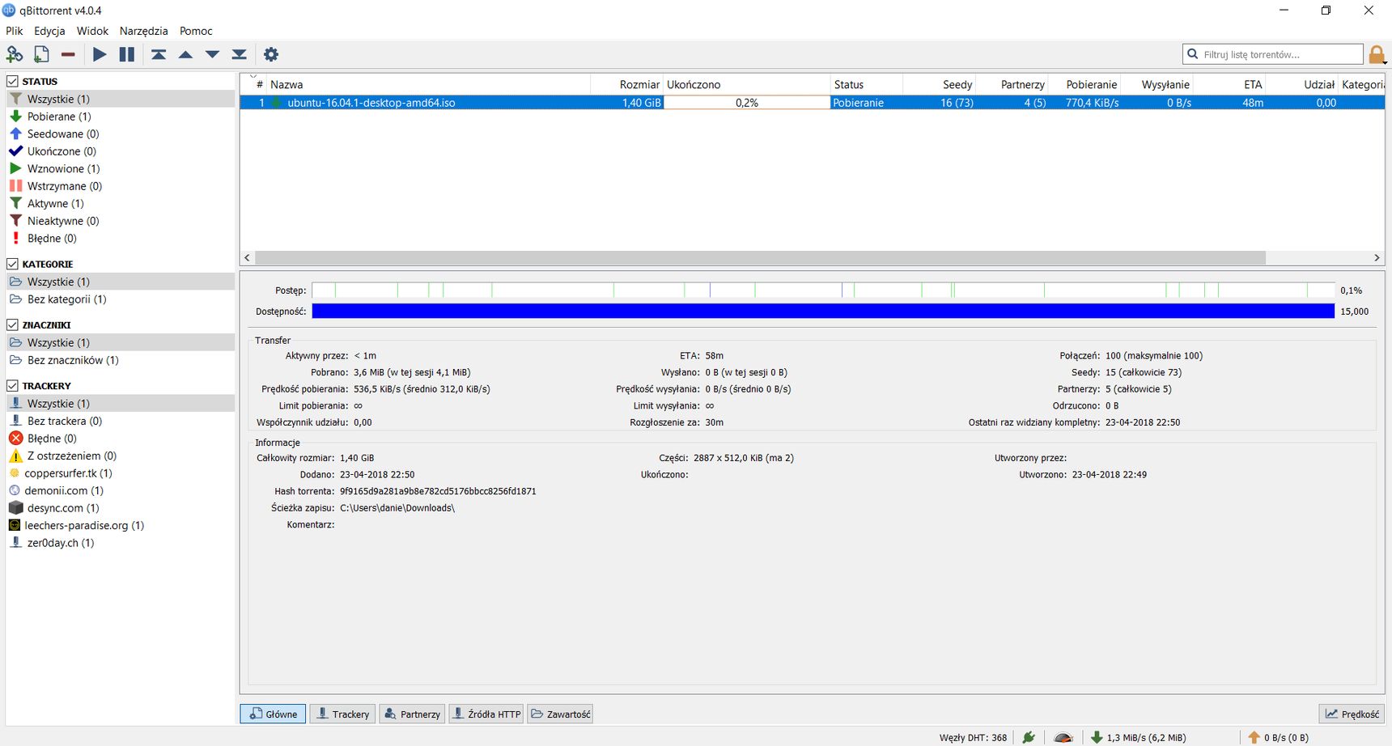This screenshot has height=746, width=1392.
Task: Click the connection status plug icon
Action: 1029,737
